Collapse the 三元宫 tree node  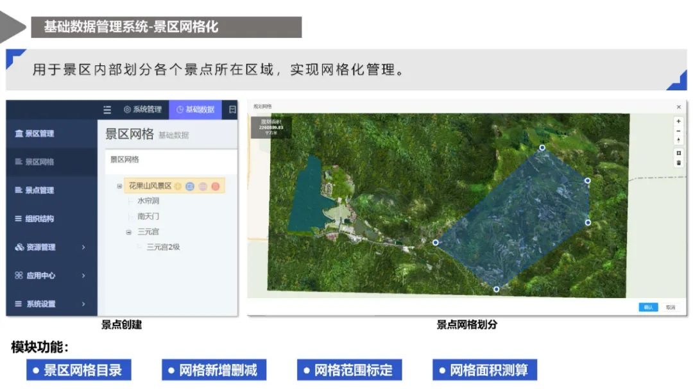coord(128,232)
